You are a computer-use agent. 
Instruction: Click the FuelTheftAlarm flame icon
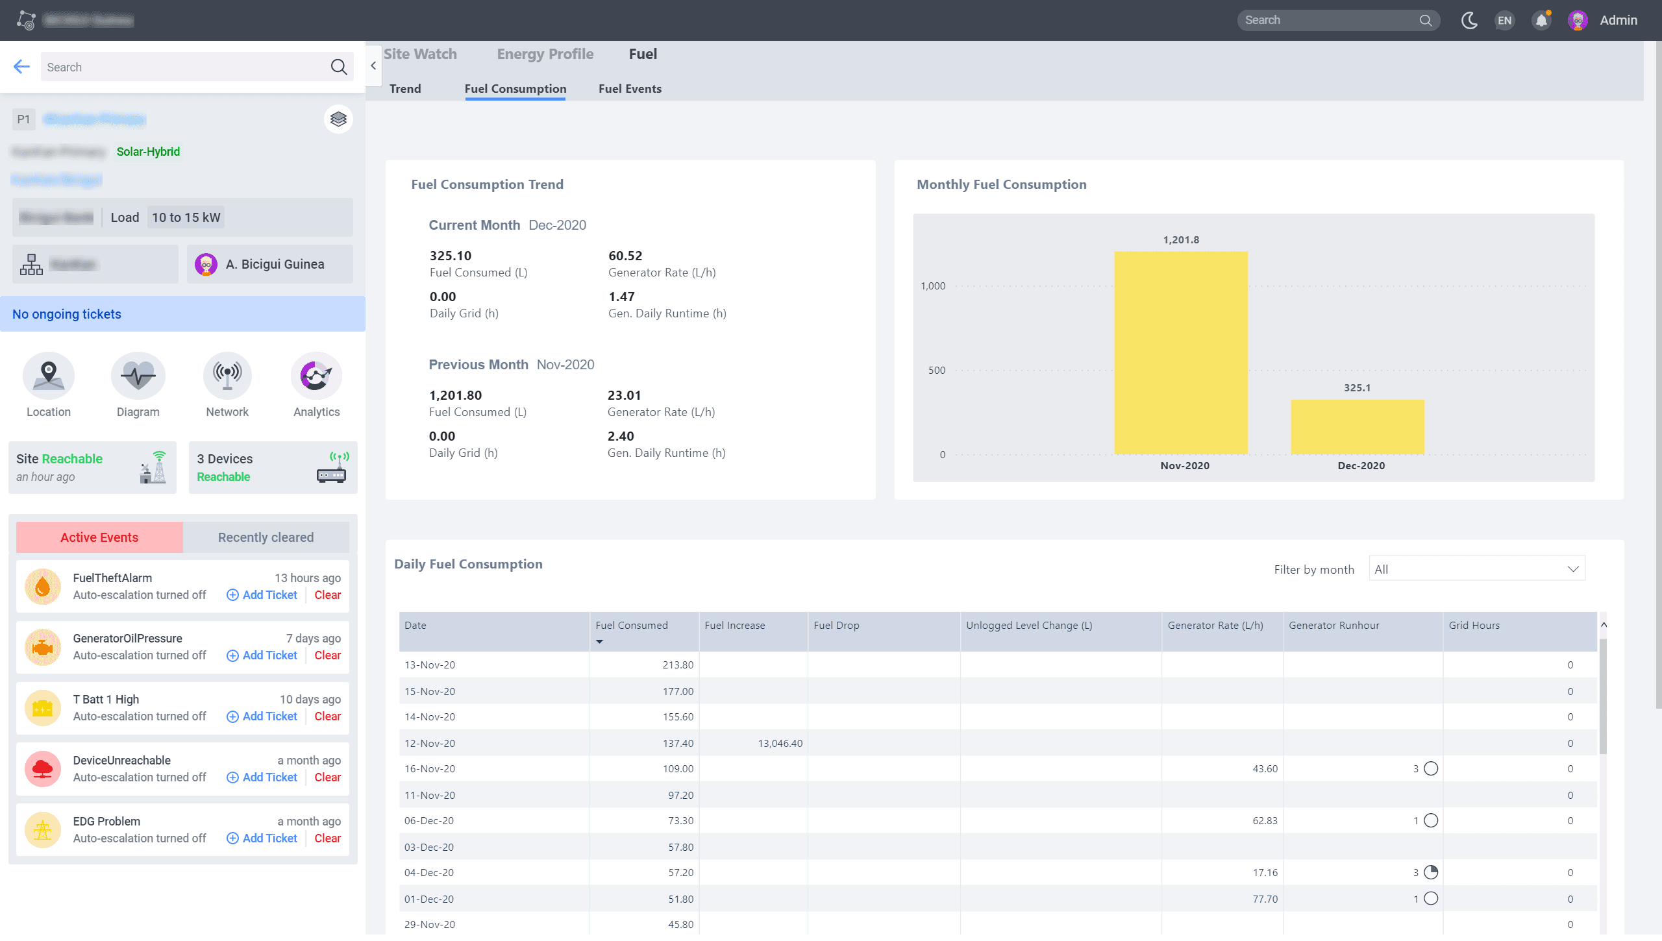[x=42, y=587]
